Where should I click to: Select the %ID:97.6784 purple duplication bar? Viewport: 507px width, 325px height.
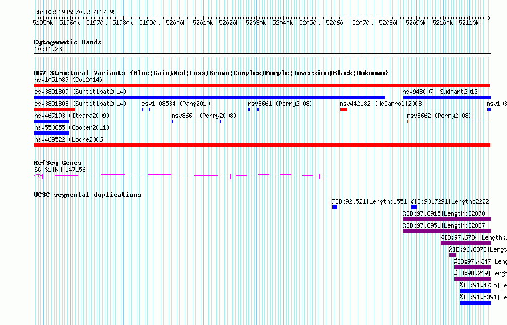[466, 243]
